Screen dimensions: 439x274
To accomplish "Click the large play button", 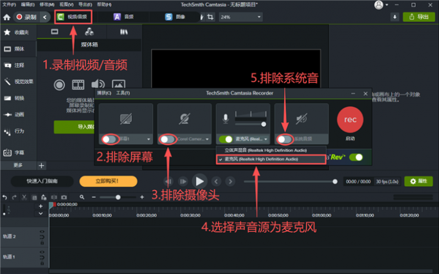I will point(199,181).
